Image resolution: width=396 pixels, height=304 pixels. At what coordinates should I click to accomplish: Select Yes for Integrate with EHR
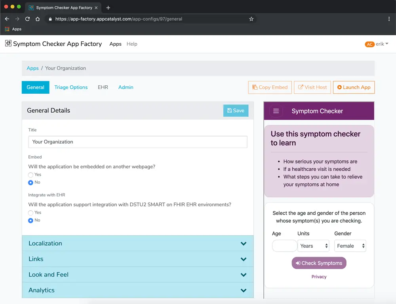coord(31,213)
